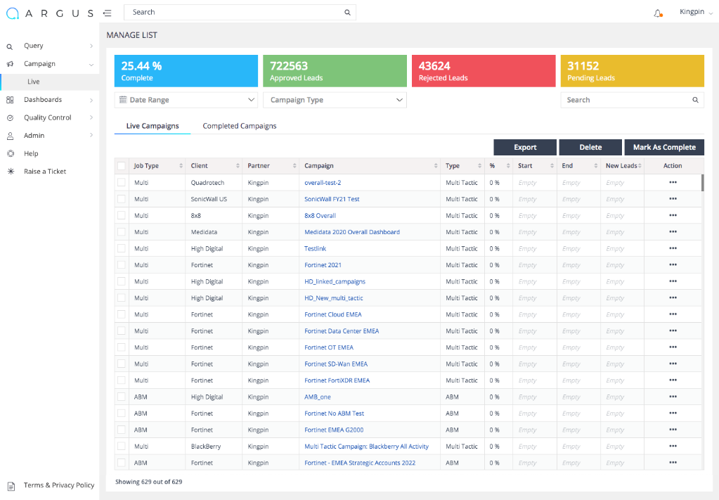Click the Help lifebuoy icon
This screenshot has width=719, height=500.
(x=11, y=154)
